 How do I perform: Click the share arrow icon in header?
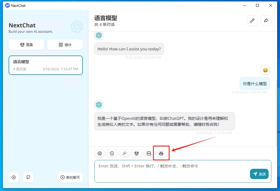coord(266,20)
